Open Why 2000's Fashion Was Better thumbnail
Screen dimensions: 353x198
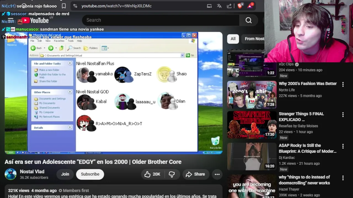coord(252,95)
